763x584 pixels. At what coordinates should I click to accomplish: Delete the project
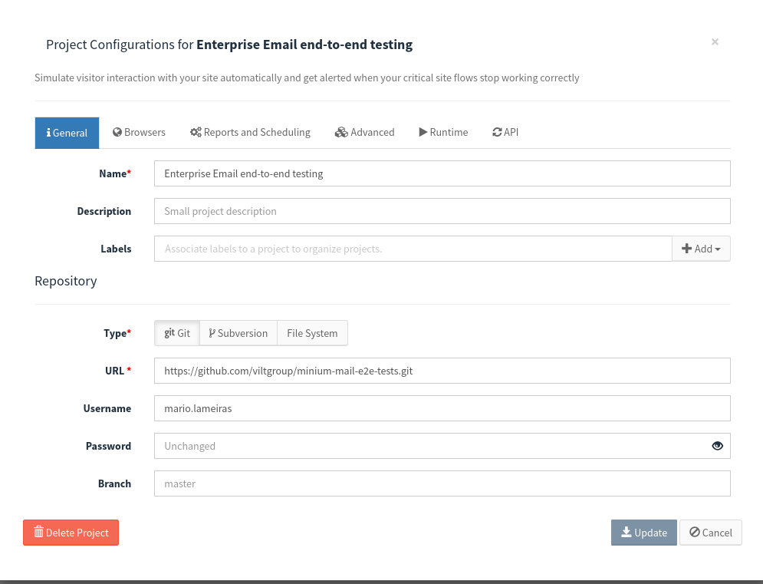tap(71, 533)
